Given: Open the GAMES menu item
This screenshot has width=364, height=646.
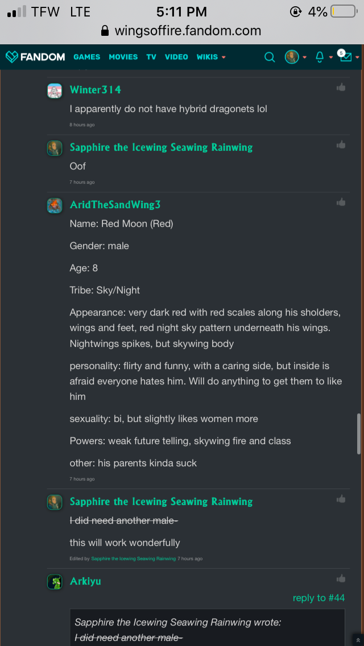Looking at the screenshot, I should coord(86,57).
